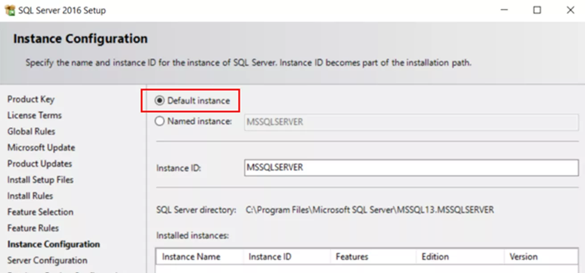Go to the Microsoft Update step
The height and width of the screenshot is (273, 585).
(x=41, y=148)
